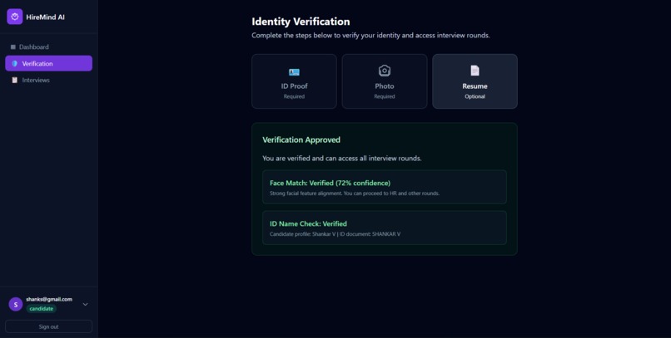Click the HireMind AI brand name

click(45, 17)
